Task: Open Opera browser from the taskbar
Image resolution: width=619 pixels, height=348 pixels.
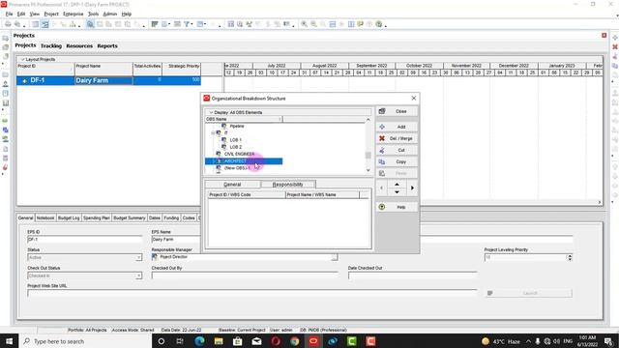Action: pos(276,341)
